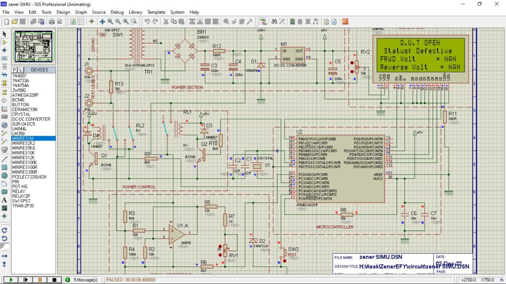
Task: Select the Virtual Instruments Mode tool
Action: click(x=5, y=149)
